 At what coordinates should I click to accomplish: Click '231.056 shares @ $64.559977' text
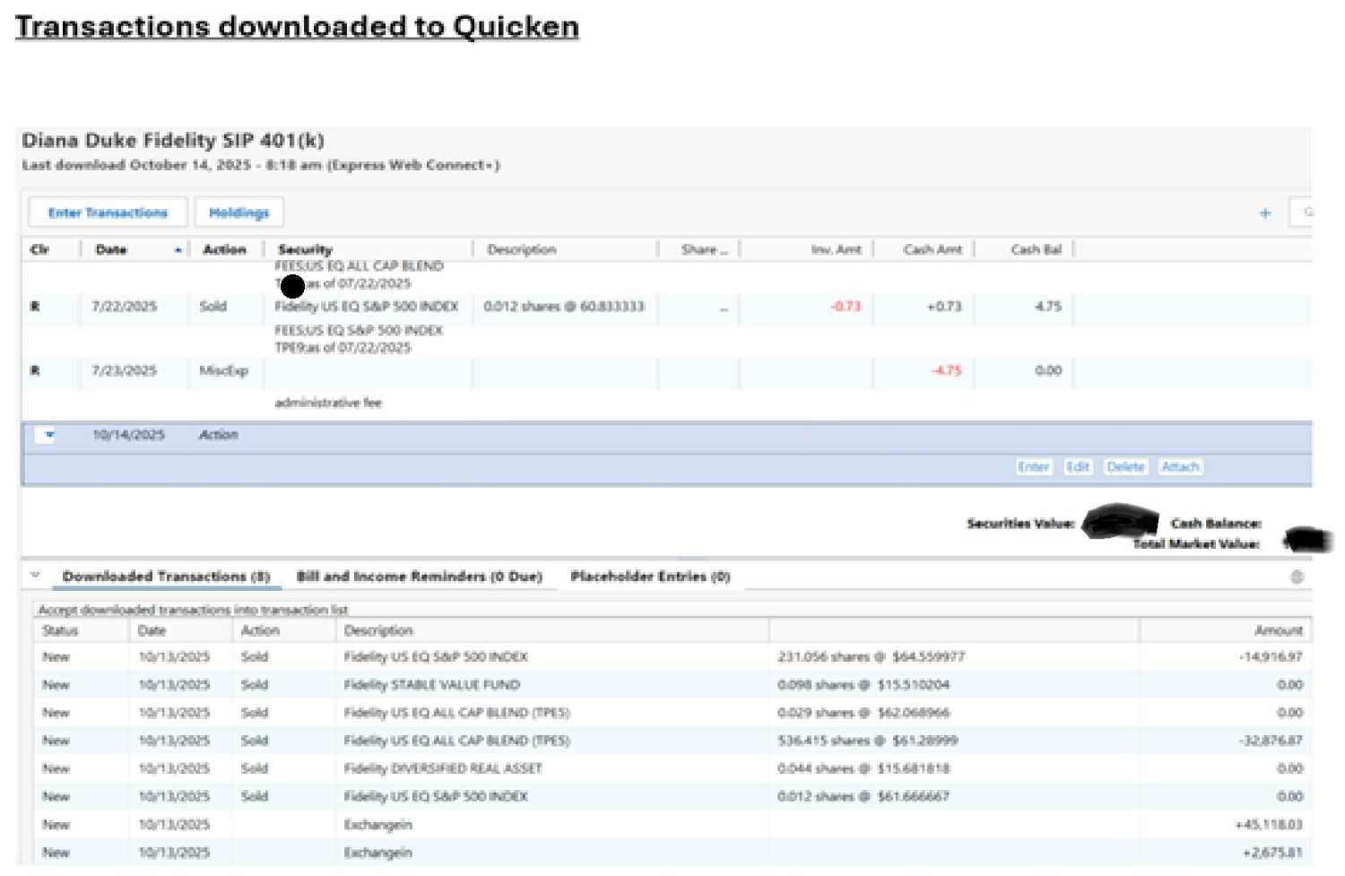click(871, 657)
